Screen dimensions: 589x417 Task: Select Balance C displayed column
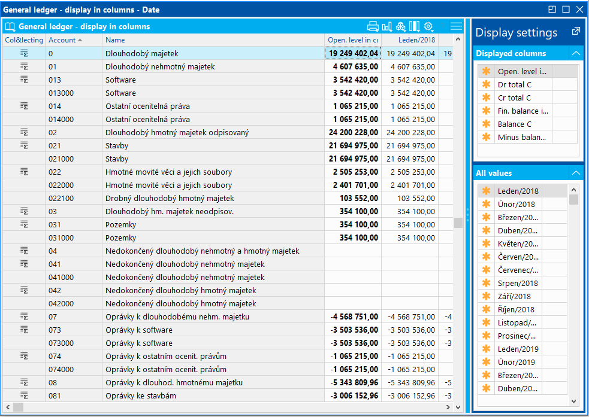527,124
